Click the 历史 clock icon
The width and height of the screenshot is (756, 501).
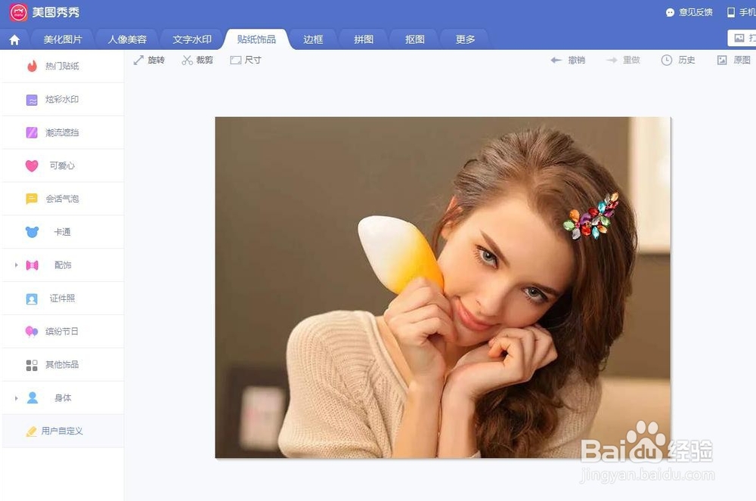click(x=666, y=60)
